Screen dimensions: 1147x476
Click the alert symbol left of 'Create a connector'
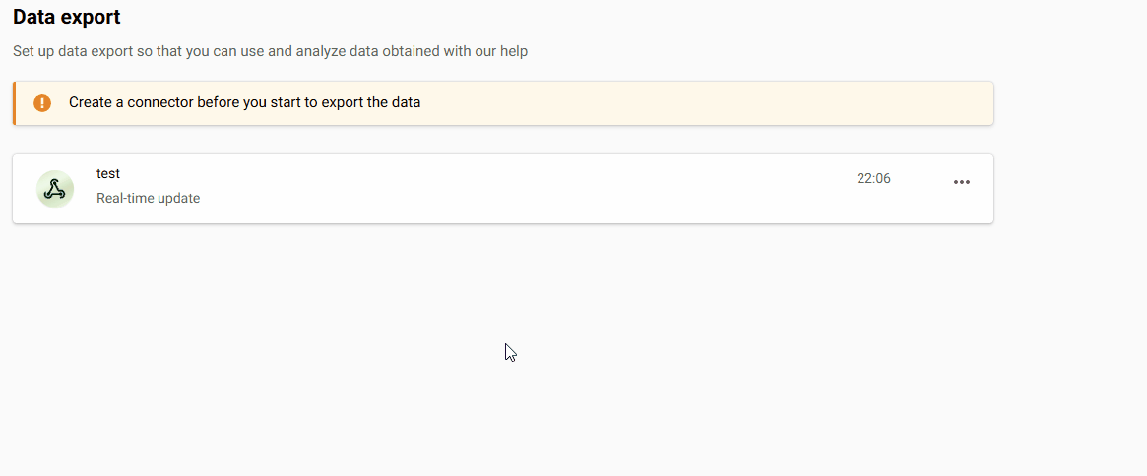point(42,103)
